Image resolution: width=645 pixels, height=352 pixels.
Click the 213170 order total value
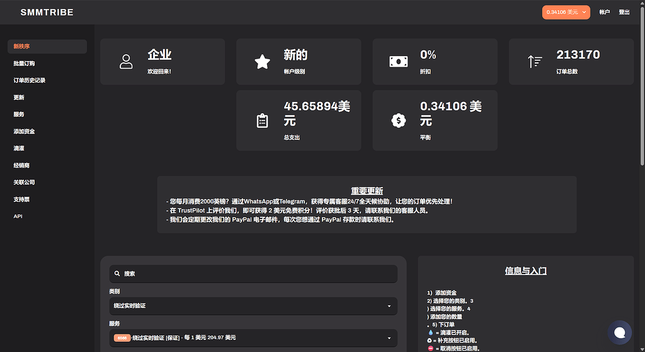(x=578, y=54)
